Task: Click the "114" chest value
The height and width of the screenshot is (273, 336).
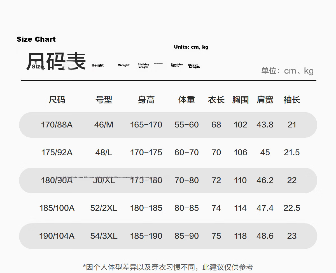Action: point(241,208)
